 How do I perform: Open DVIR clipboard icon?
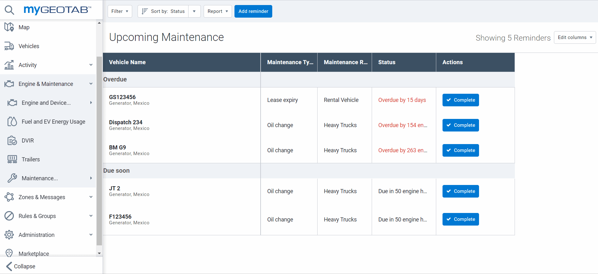point(12,141)
